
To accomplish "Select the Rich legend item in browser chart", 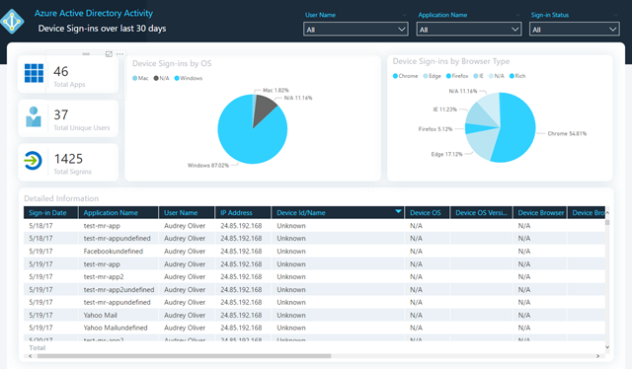I will [x=517, y=76].
